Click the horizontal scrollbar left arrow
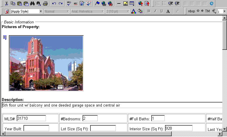227x137 pixels. pyautogui.click(x=3, y=134)
